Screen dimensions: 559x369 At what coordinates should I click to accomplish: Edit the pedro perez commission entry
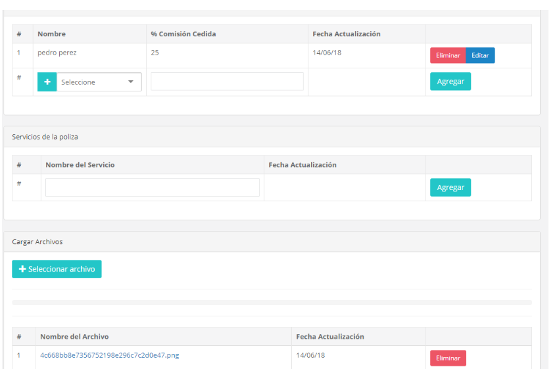coord(480,56)
